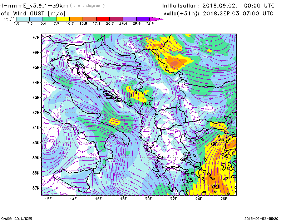Click the legend value 7.9
The height and width of the screenshot is (221, 286).
click(x=56, y=23)
